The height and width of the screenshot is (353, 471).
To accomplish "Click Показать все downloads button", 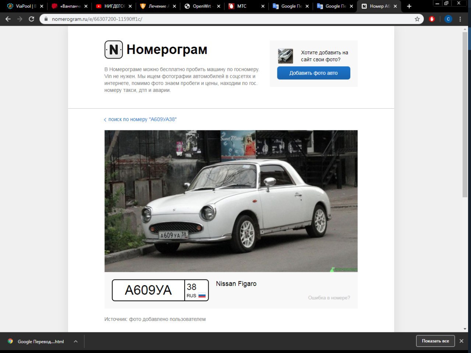I will click(435, 341).
